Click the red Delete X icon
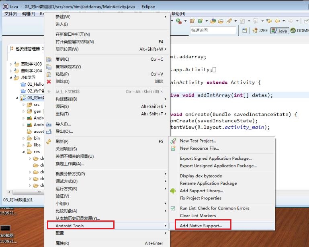 point(49,82)
